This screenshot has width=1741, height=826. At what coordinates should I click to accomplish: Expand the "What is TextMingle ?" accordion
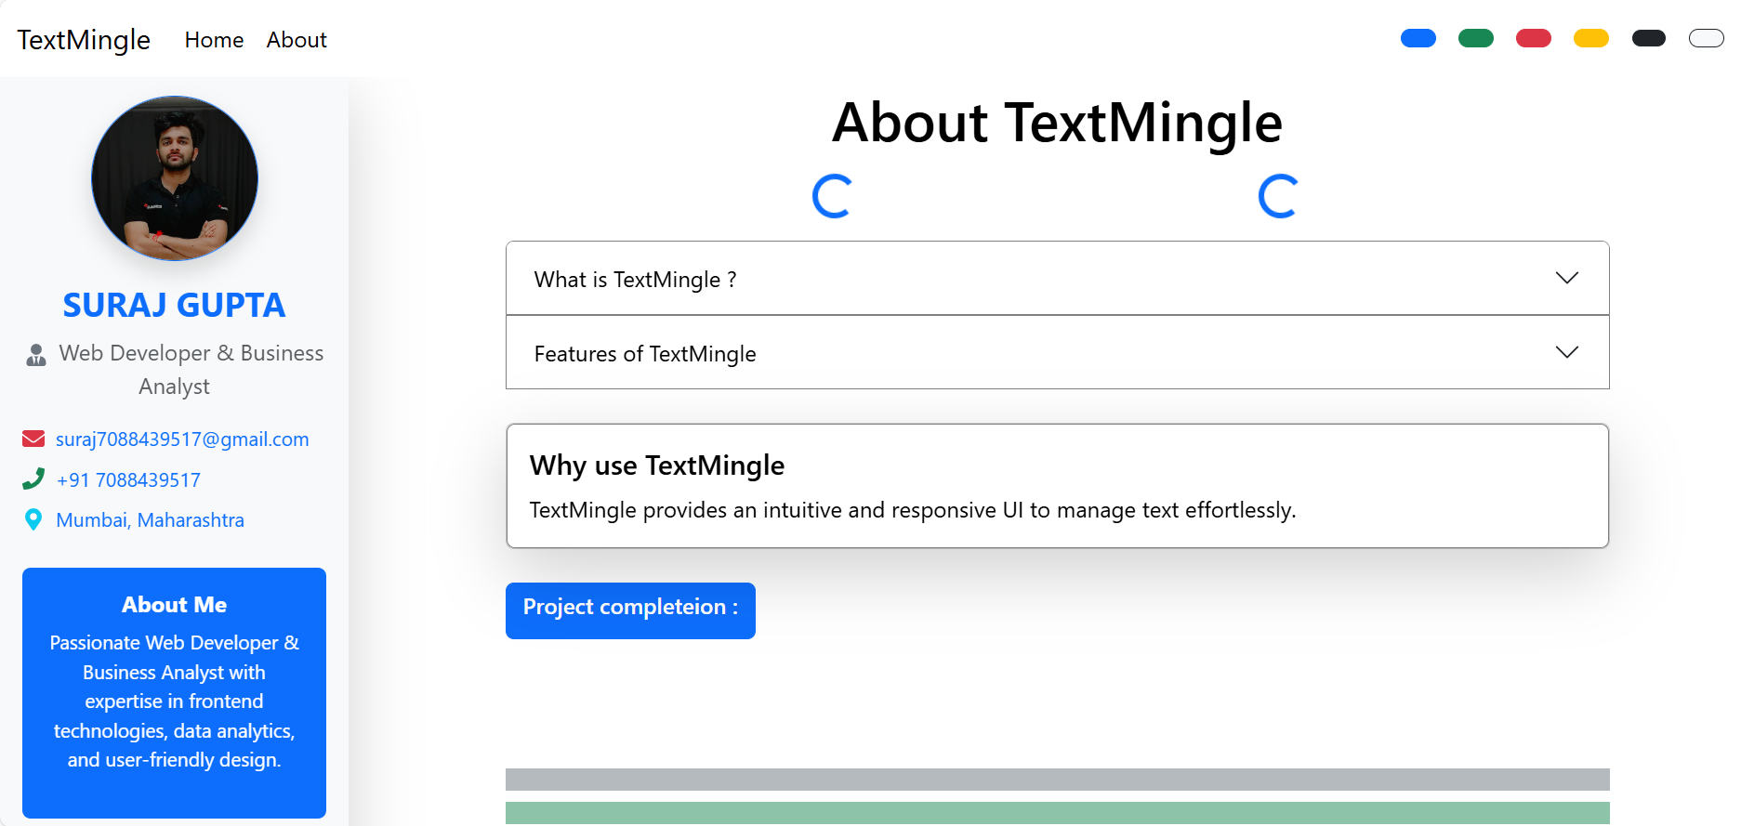1058,279
